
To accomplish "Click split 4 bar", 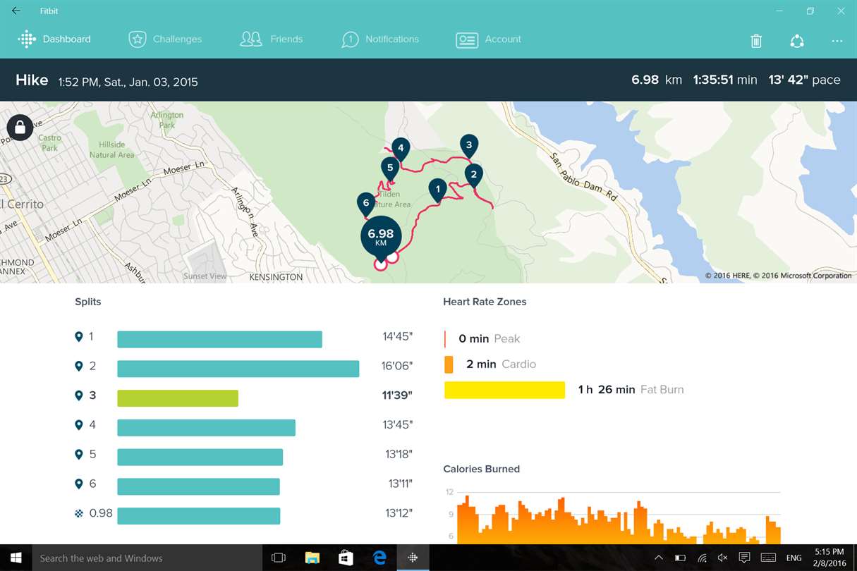I will pos(206,428).
